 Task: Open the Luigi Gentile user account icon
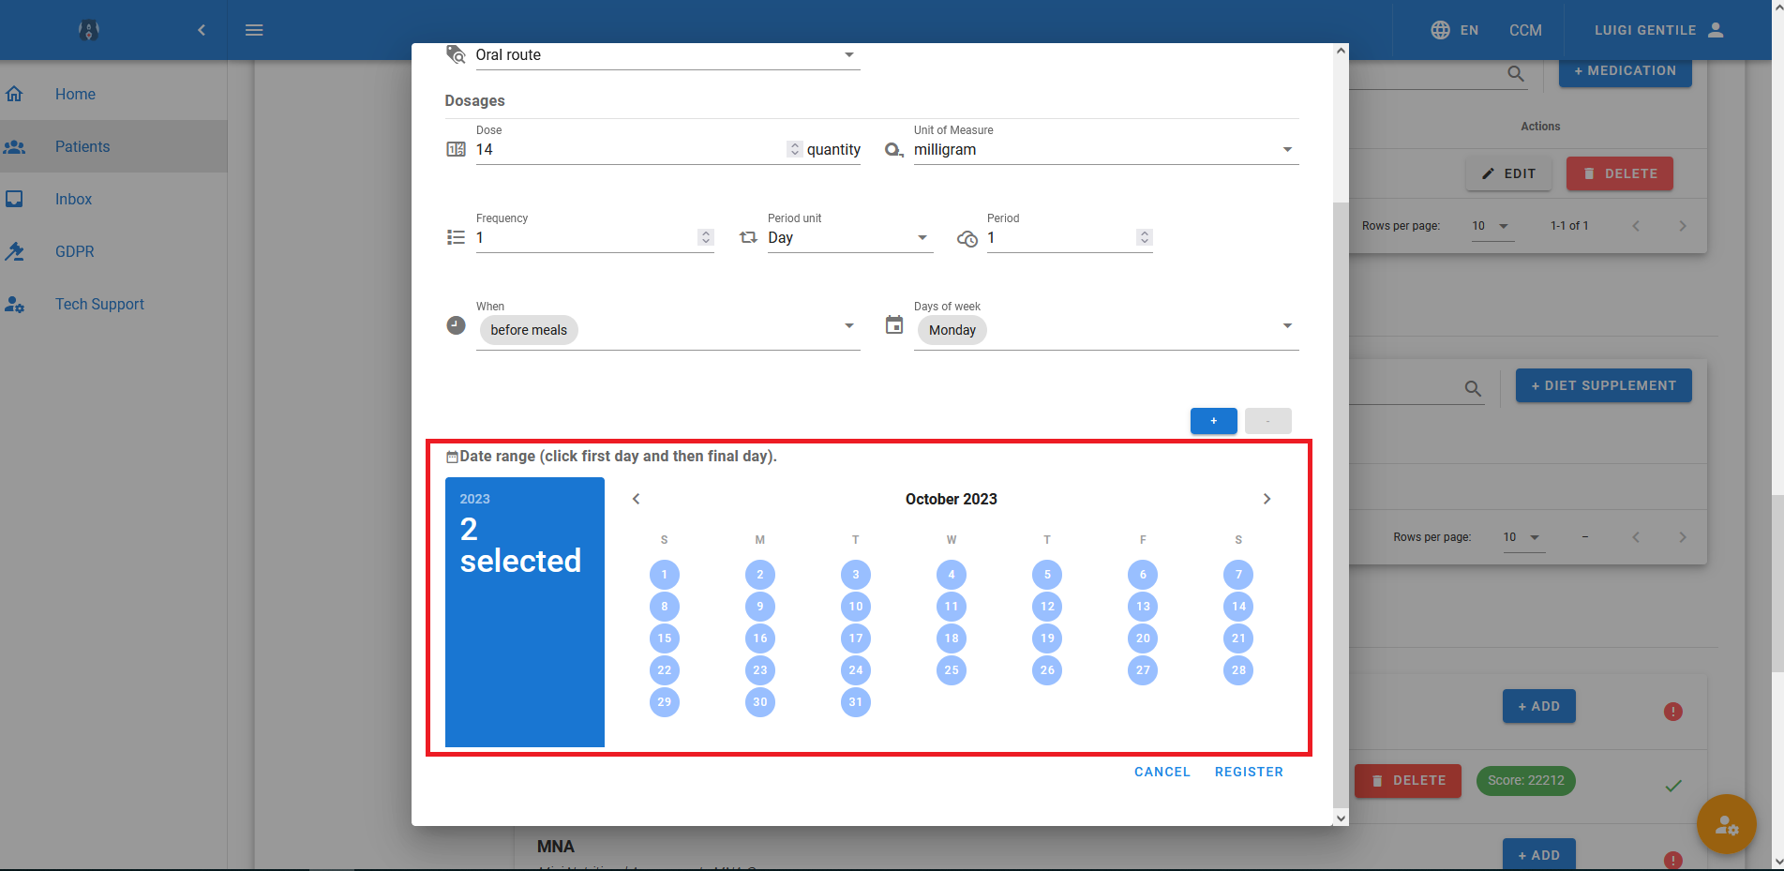pyautogui.click(x=1716, y=30)
